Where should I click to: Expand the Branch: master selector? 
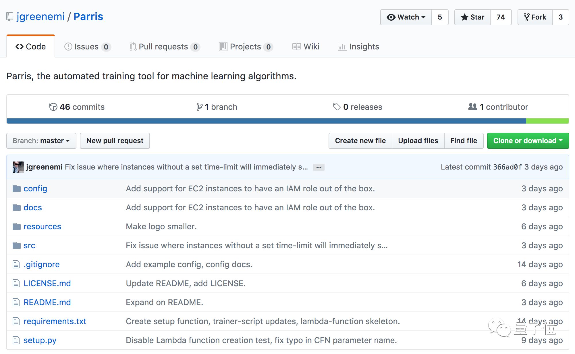point(41,141)
